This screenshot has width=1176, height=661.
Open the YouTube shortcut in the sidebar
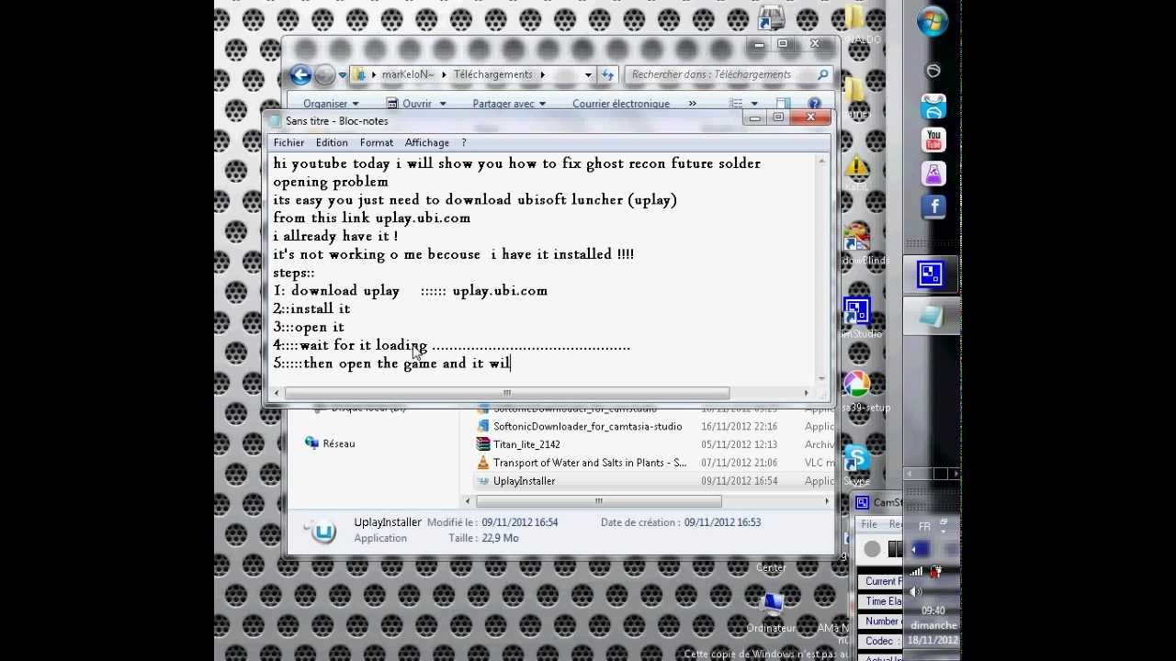(933, 140)
